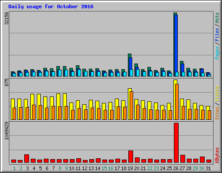Screen dimensions: 222x173
Task: Click the cyan pages bar for day 11
Action: point(79,73)
